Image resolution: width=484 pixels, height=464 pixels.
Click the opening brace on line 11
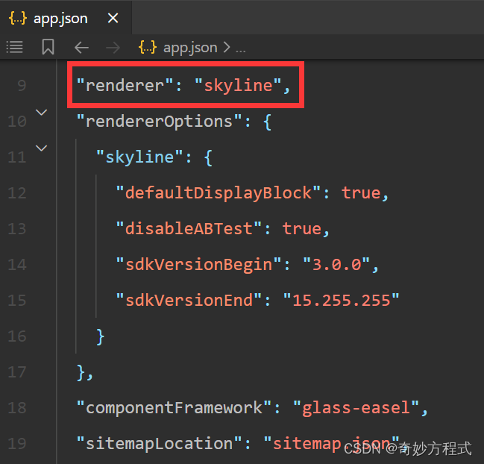coord(208,157)
